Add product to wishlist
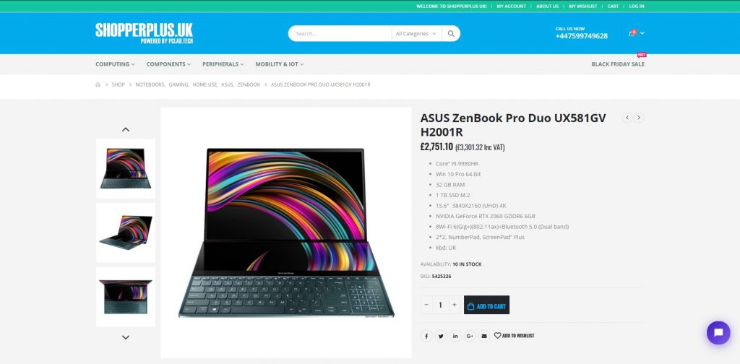Viewport: 740px width, 364px height. coord(514,336)
